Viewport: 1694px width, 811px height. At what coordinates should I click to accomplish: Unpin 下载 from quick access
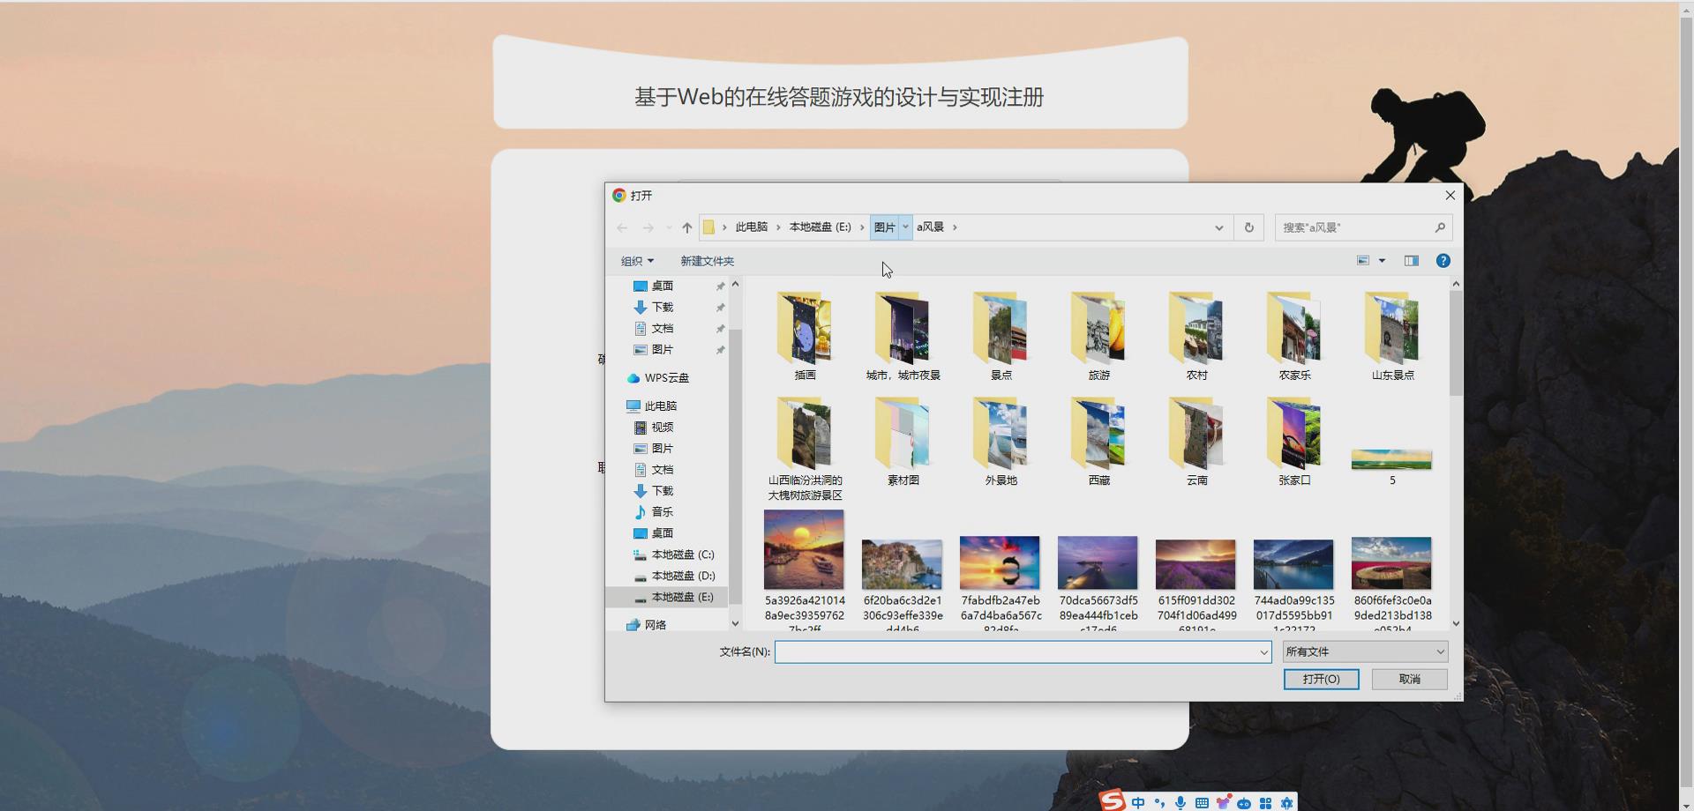[x=720, y=307]
